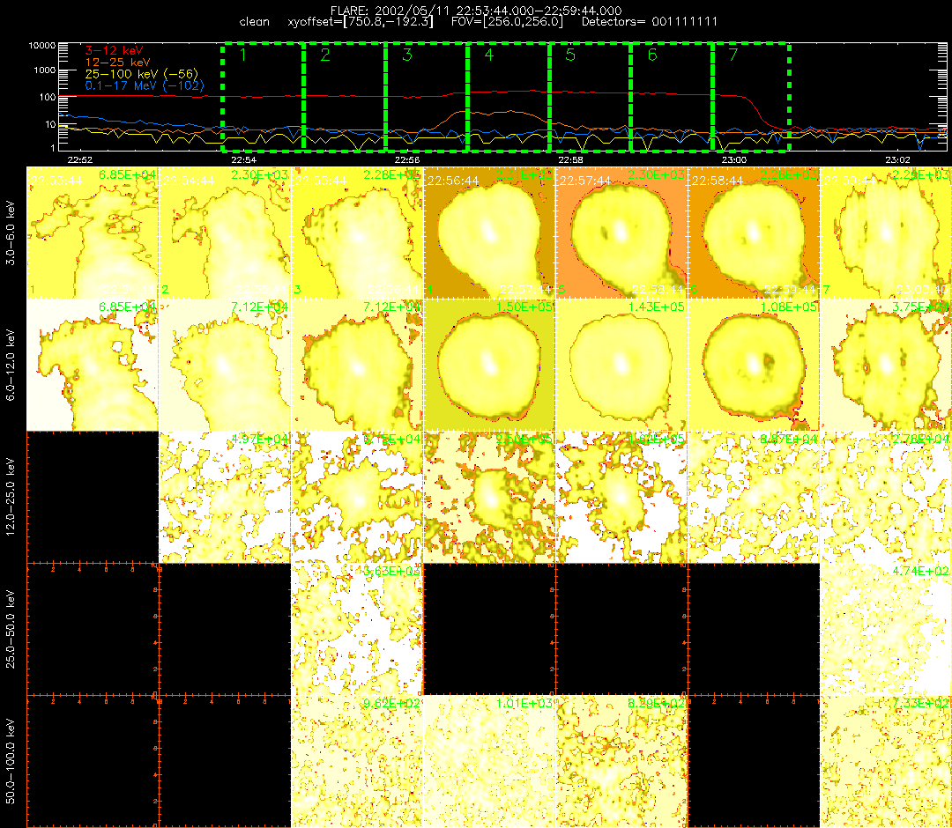The image size is (952, 828).
Task: Click the xyoffset=[750.8,-192.3] header text
Action: (361, 22)
